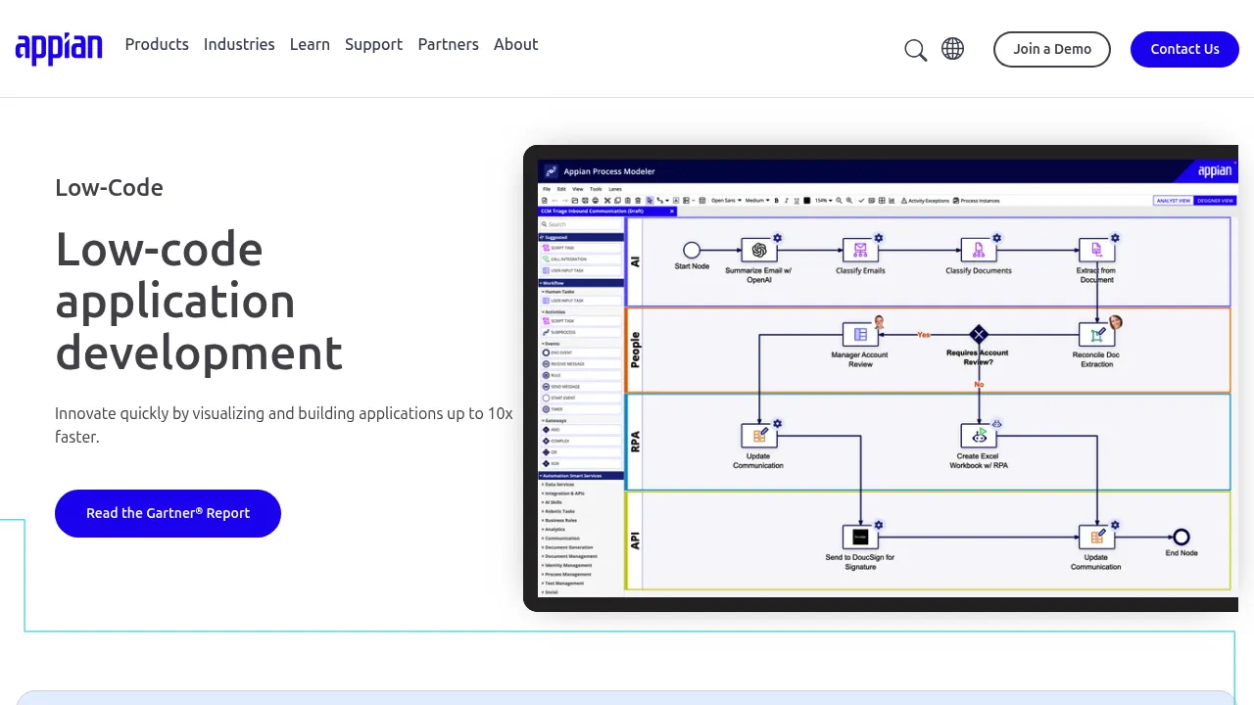Image resolution: width=1254 pixels, height=705 pixels.
Task: Open the Edit menu in Process Modeler
Action: tap(561, 189)
